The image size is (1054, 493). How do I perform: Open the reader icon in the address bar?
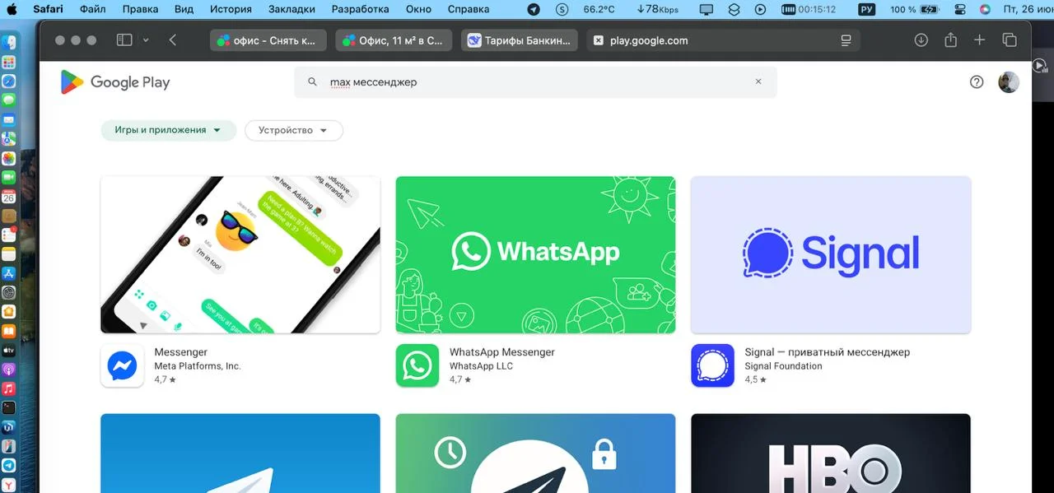[x=846, y=40]
